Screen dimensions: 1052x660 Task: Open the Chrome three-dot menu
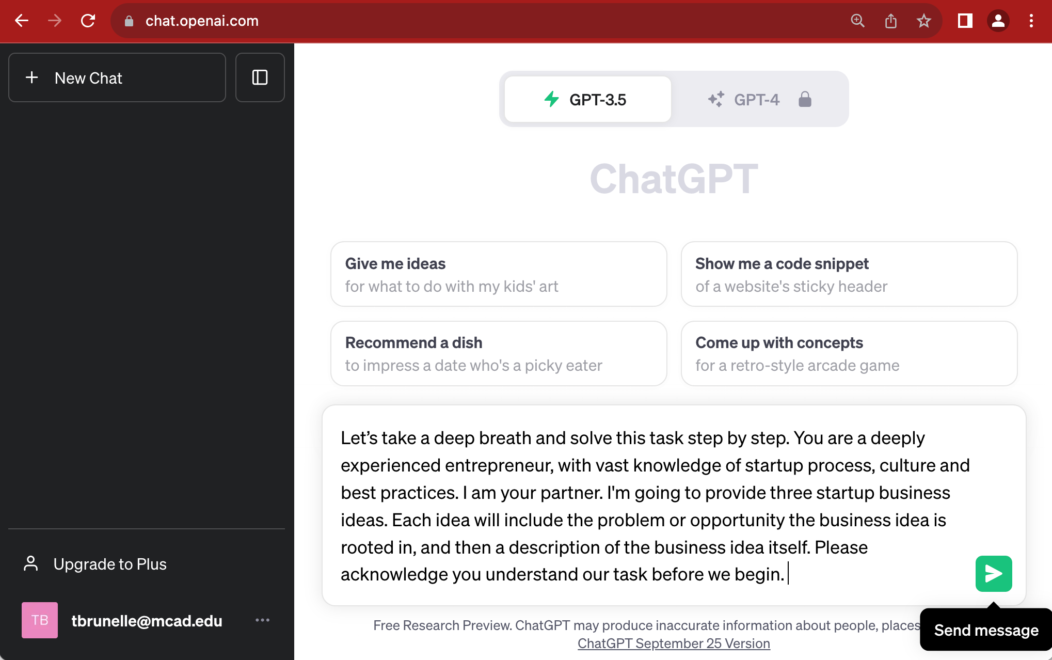[1031, 21]
